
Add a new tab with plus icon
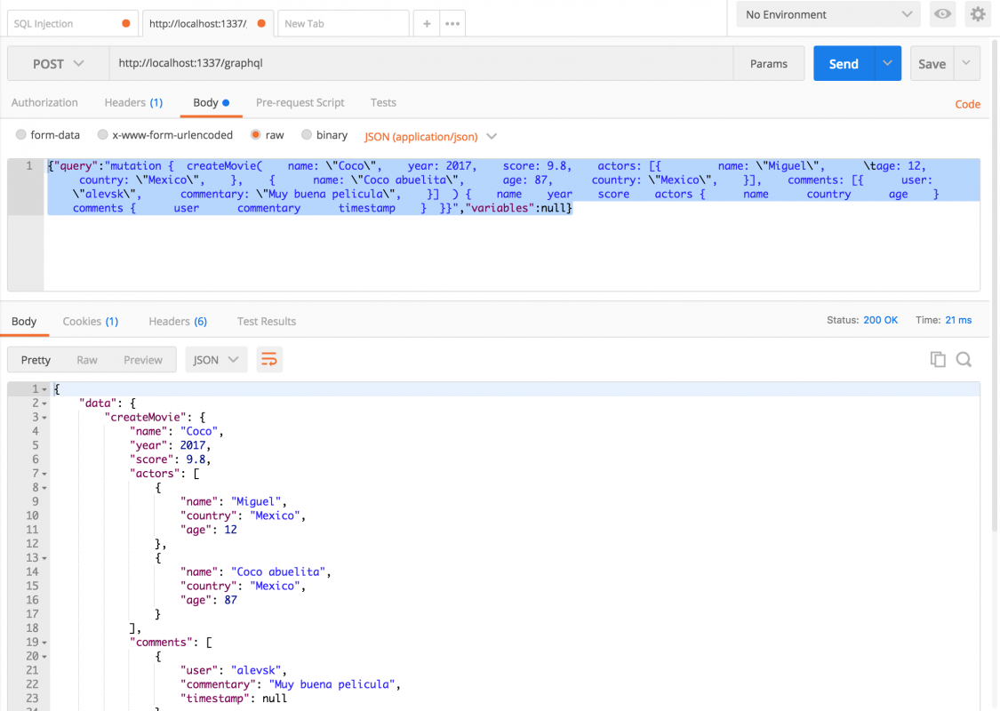point(427,24)
